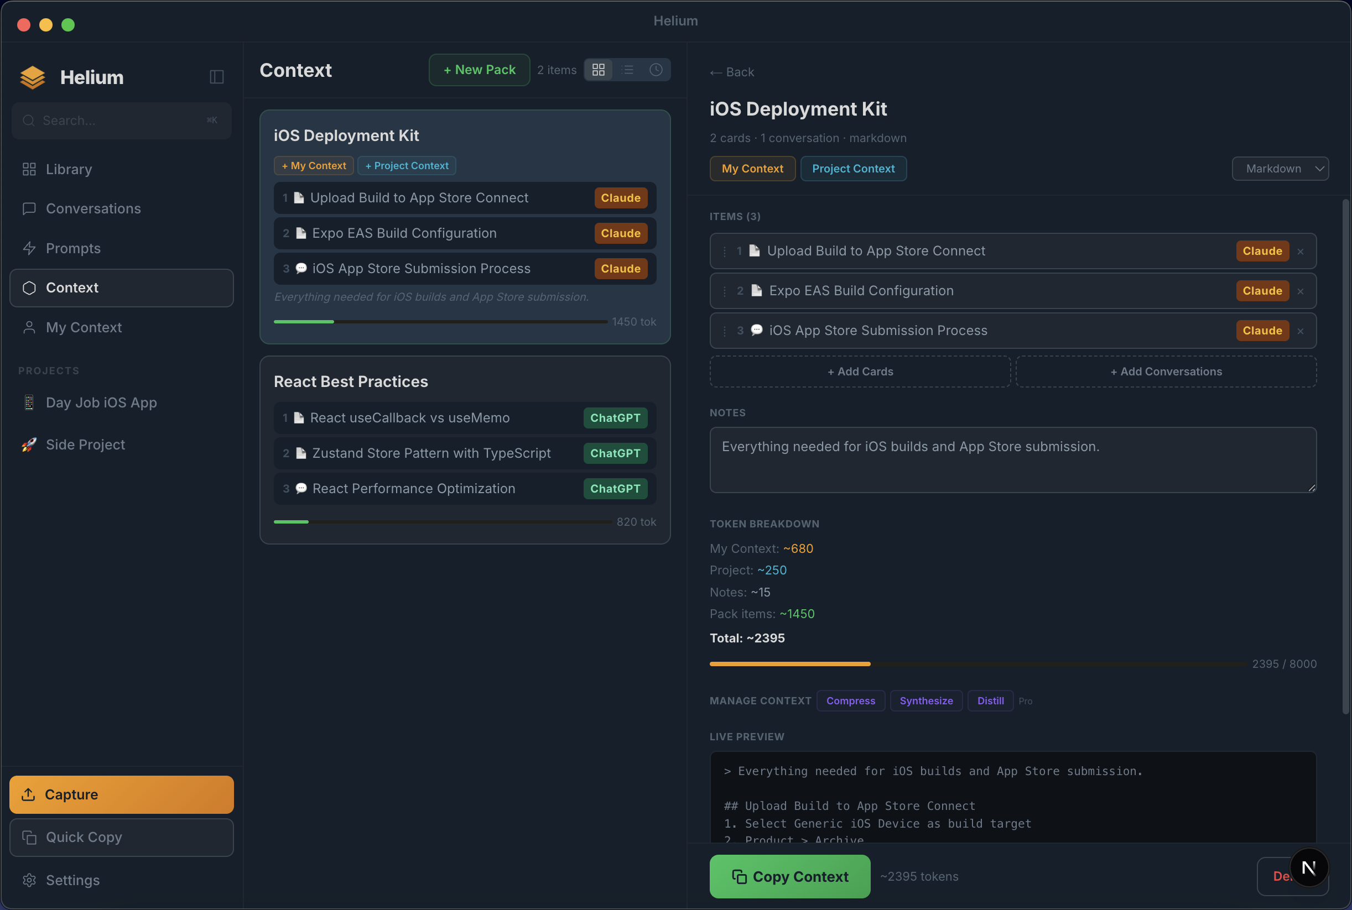Open Settings via the gear icon
The height and width of the screenshot is (910, 1352).
click(28, 880)
